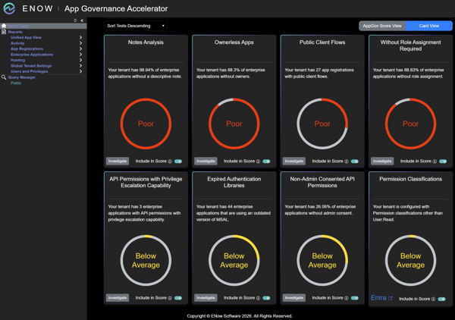
Task: Click info icon on Notes Analysis card
Action: click(x=170, y=162)
